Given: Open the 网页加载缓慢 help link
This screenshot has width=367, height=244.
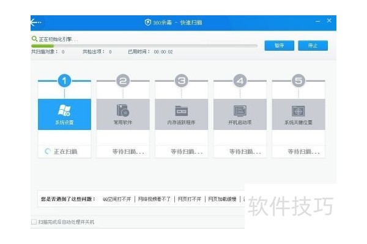Looking at the screenshot, I should 222,199.
